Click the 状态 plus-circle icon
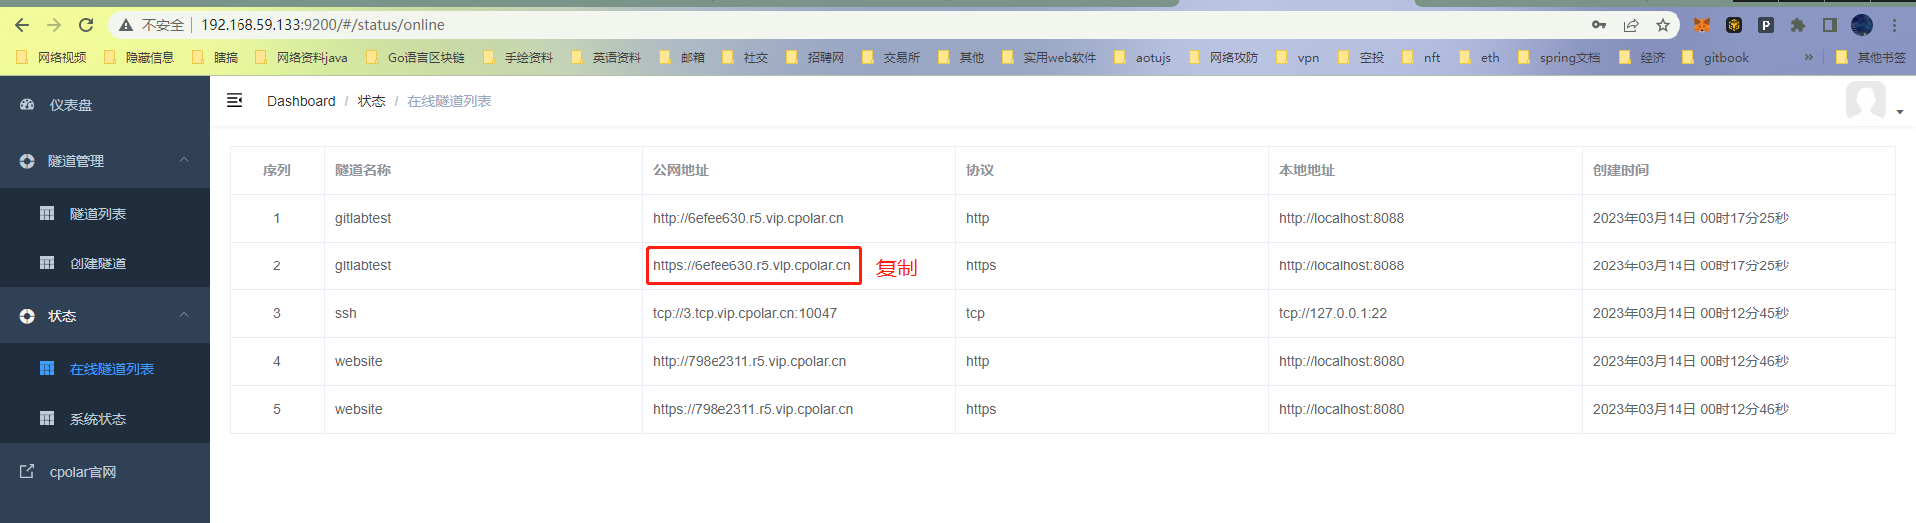 [x=27, y=316]
